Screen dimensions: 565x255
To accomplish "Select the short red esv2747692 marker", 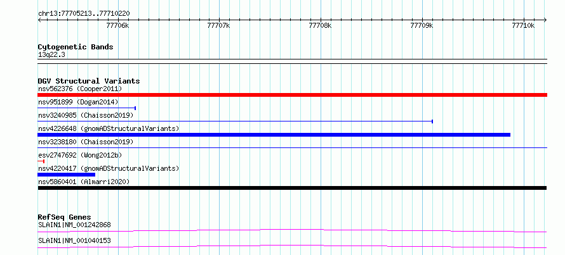I will 41,161.
